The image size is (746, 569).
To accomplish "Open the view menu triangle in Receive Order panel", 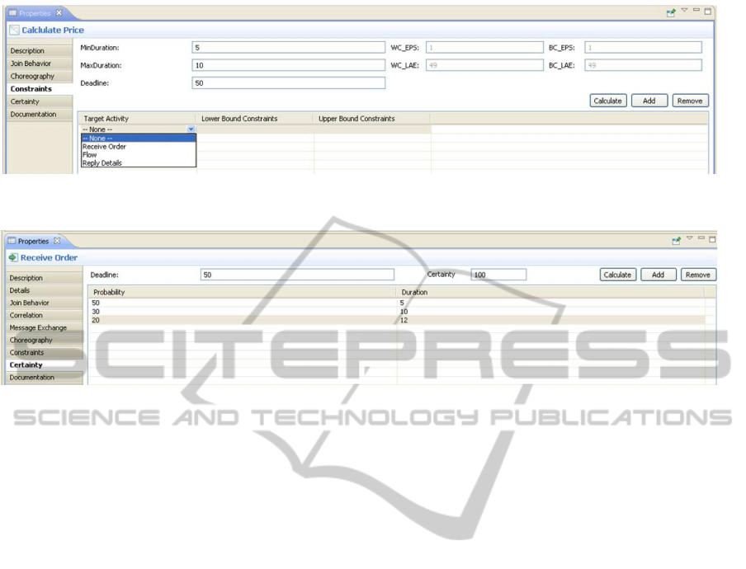I will click(x=689, y=238).
